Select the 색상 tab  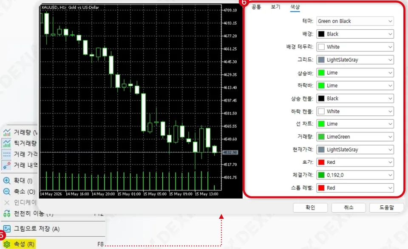pos(295,7)
